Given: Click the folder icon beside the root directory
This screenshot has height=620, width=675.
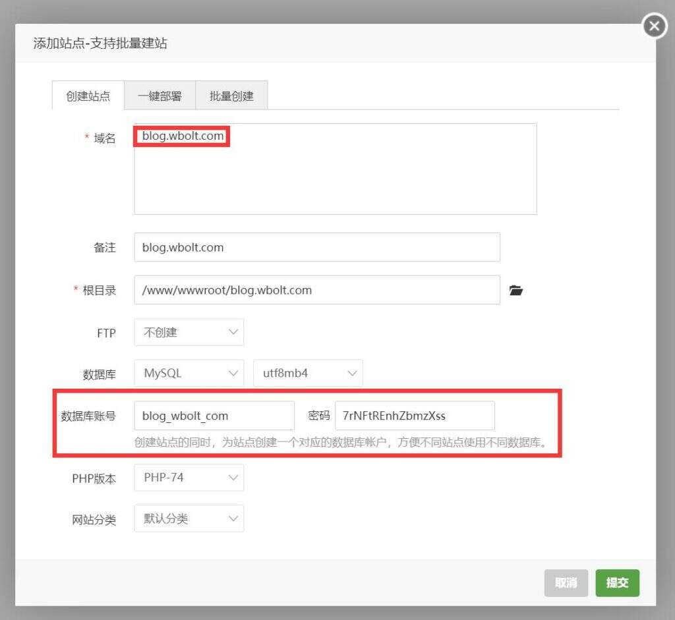Looking at the screenshot, I should coord(516,290).
